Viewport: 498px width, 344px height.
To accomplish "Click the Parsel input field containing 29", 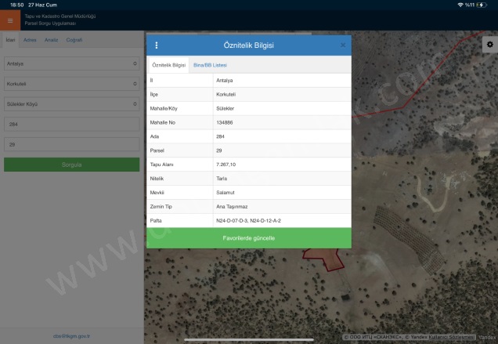I will point(71,144).
